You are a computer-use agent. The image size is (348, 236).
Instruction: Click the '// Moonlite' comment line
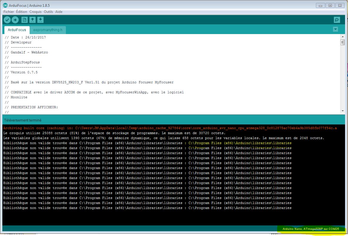pos(16,97)
